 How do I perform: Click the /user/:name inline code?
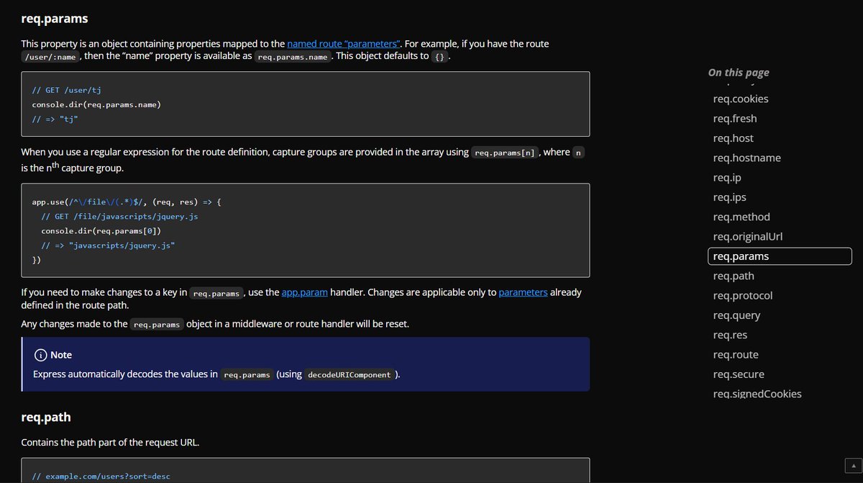(x=50, y=56)
